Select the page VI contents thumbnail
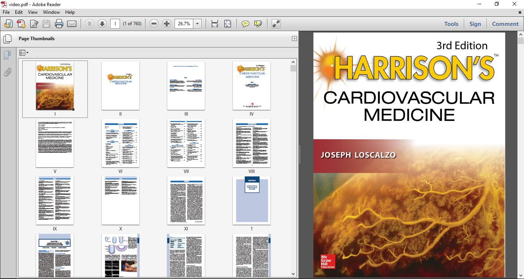Viewport: 524px width, 279px height. (120, 143)
